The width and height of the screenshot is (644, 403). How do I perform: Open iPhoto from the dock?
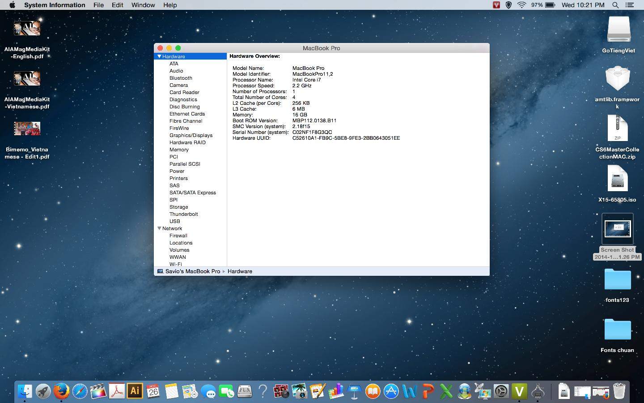(x=300, y=391)
